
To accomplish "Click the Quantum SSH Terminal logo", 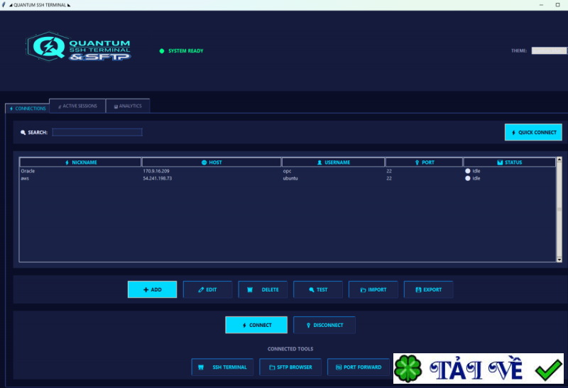I will [x=78, y=46].
